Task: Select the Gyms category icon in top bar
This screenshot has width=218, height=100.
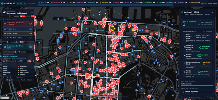Action: click(157, 2)
